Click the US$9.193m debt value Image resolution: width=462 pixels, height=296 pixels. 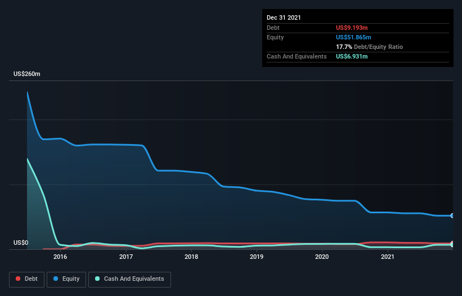(352, 28)
